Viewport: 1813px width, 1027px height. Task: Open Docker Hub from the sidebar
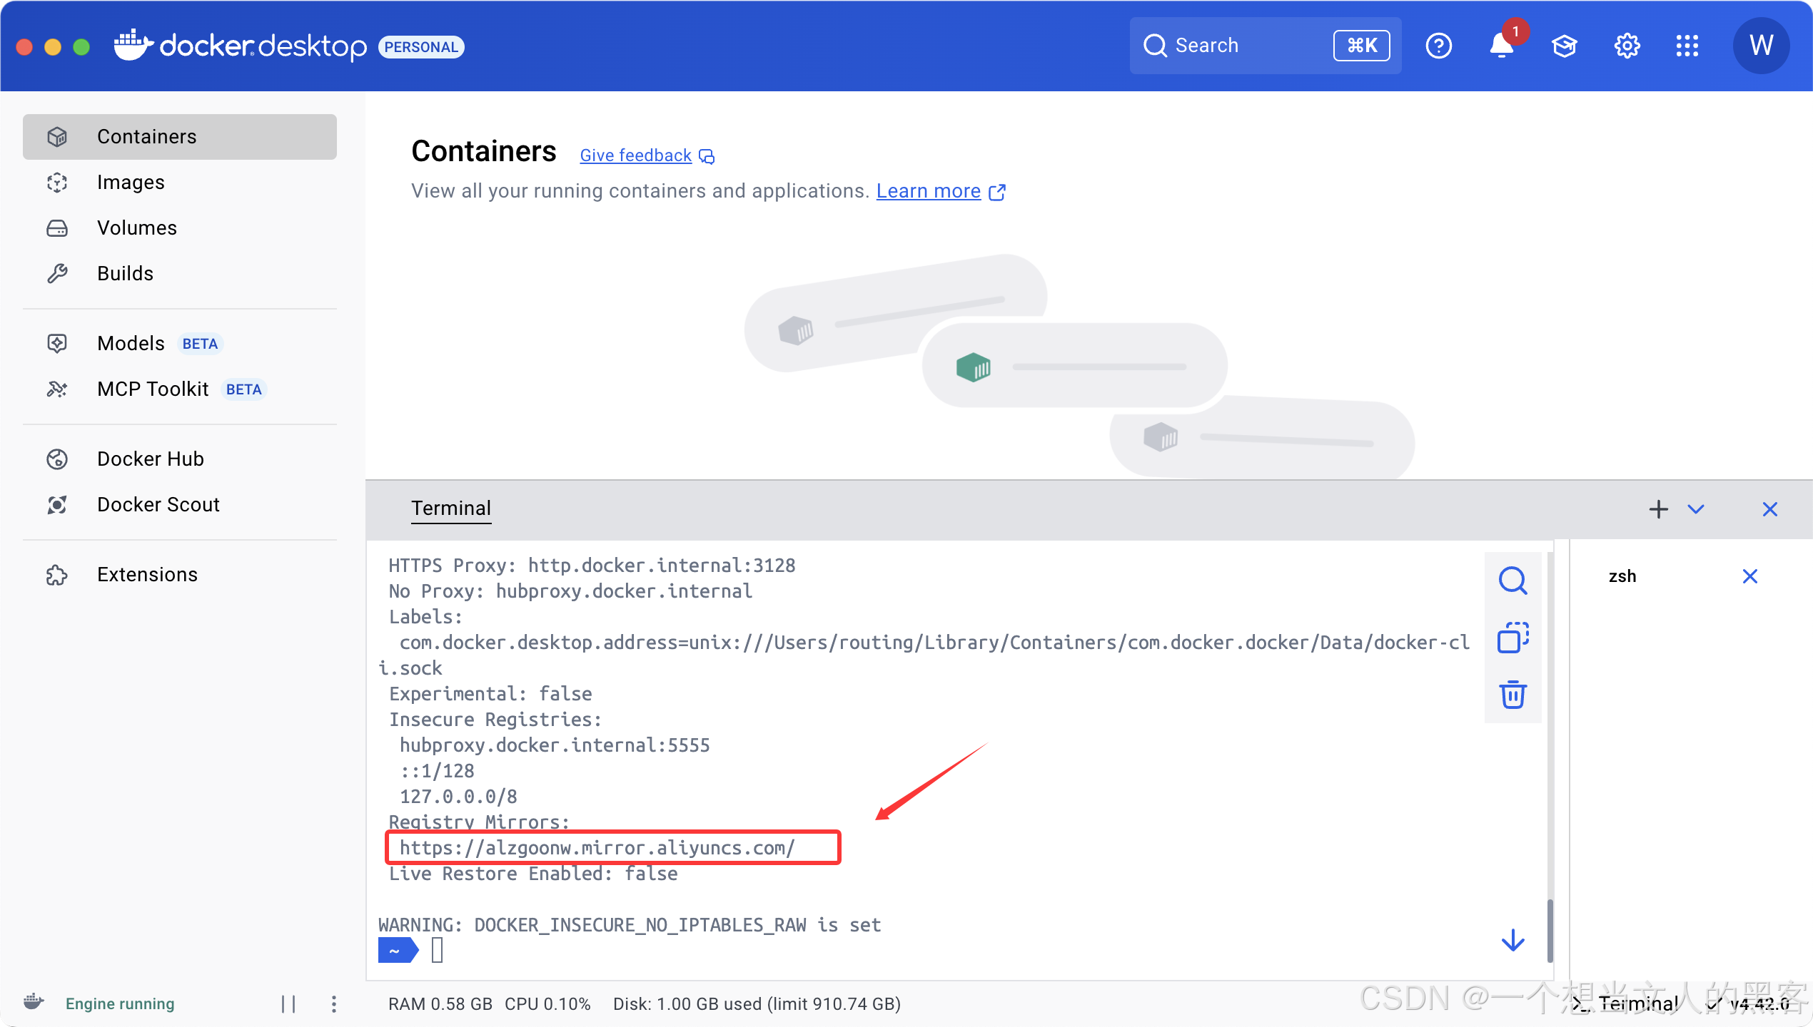click(x=150, y=459)
